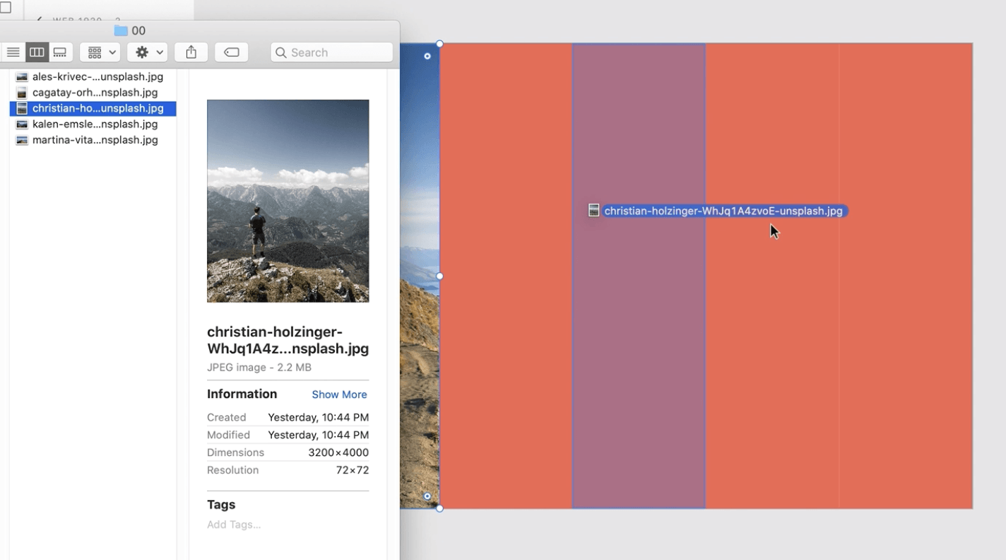Select christian-ho unsplash.jpg in file list

[x=97, y=108]
